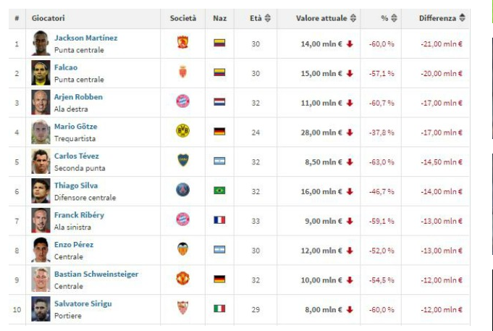This screenshot has width=493, height=331.
Task: Sort by Valore attuale column header
Action: click(326, 18)
